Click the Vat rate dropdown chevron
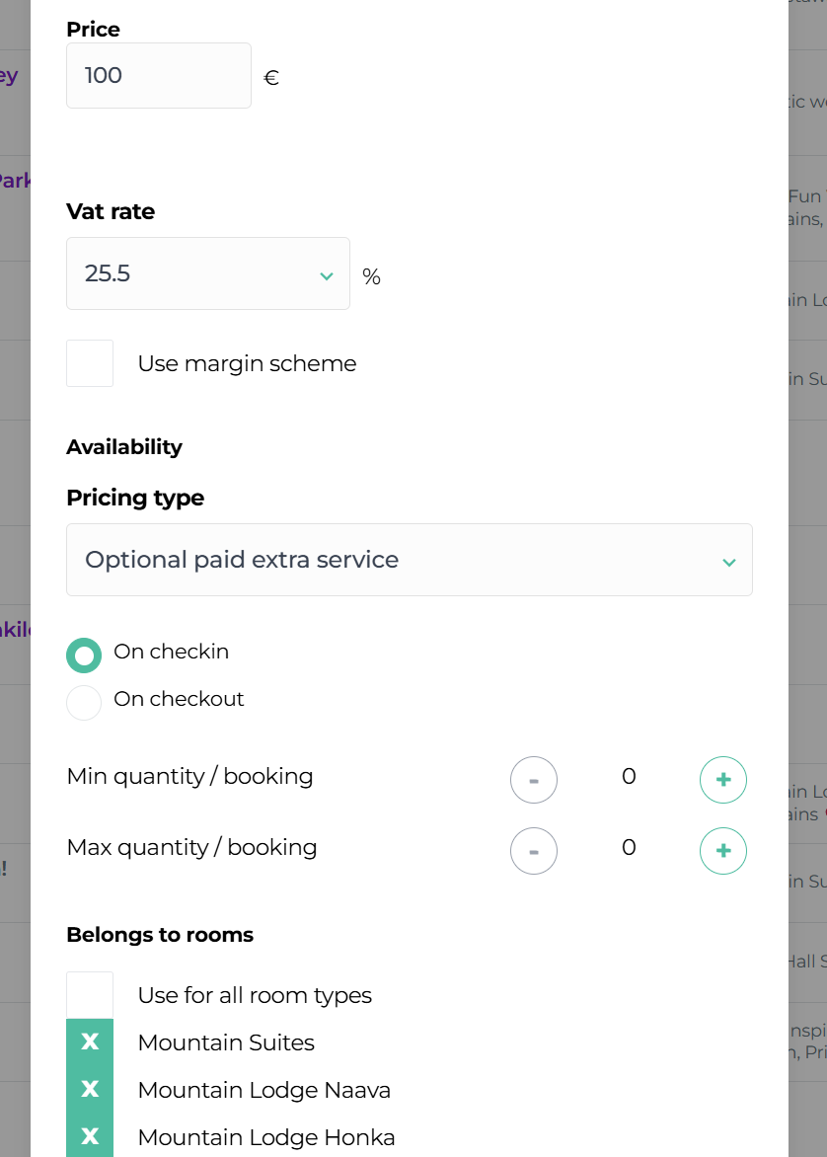The image size is (827, 1157). point(327,275)
